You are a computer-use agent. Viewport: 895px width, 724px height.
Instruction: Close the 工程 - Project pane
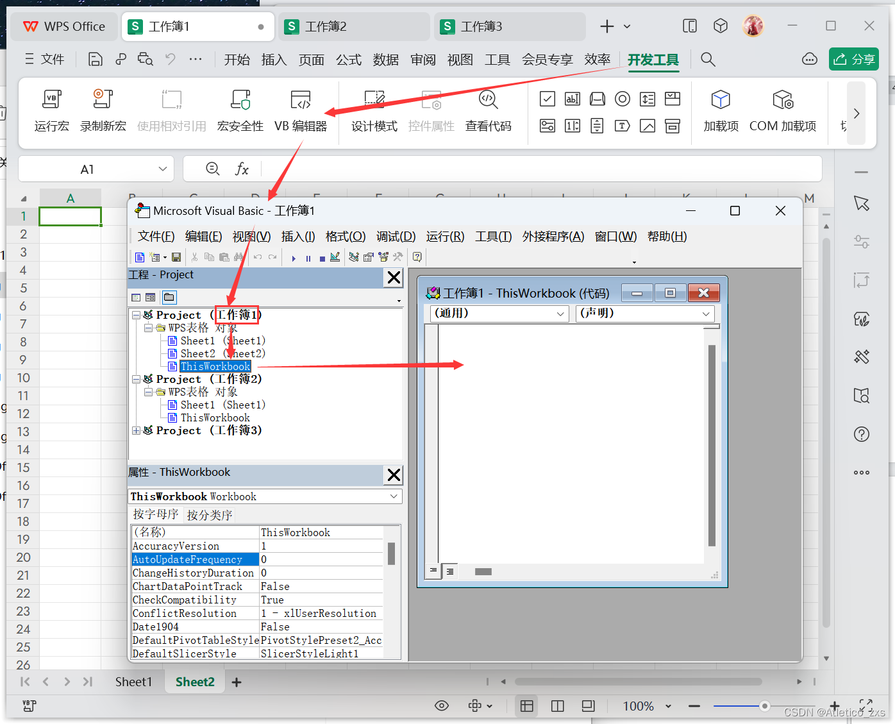(x=394, y=278)
